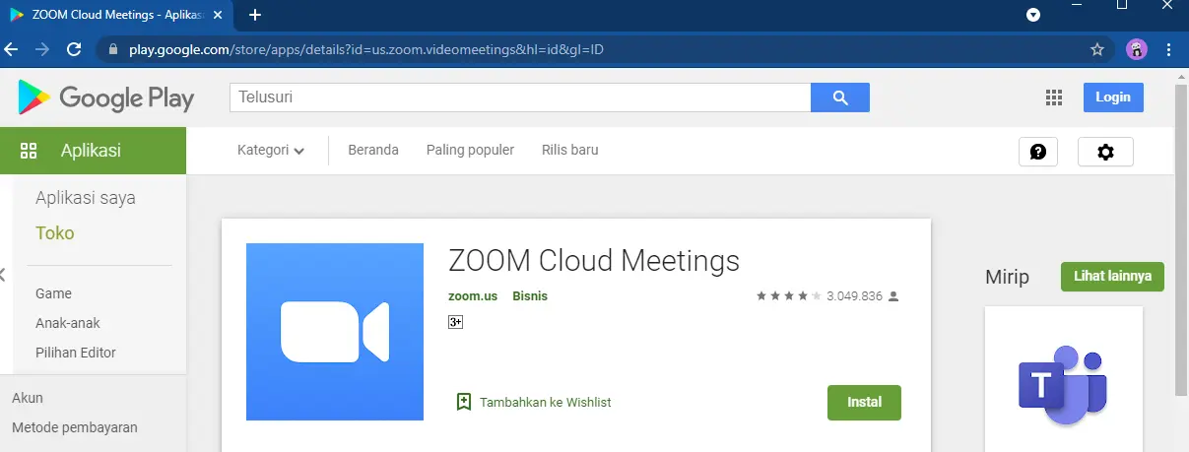Open Aplikasi saya in sidebar
The width and height of the screenshot is (1189, 452).
tap(86, 198)
